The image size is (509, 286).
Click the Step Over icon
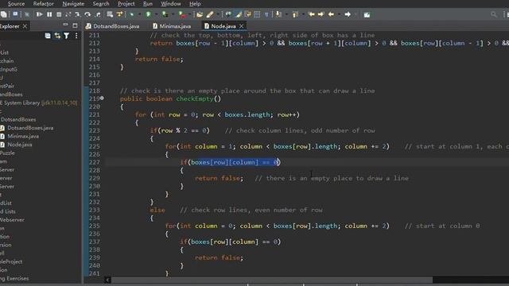click(87, 14)
